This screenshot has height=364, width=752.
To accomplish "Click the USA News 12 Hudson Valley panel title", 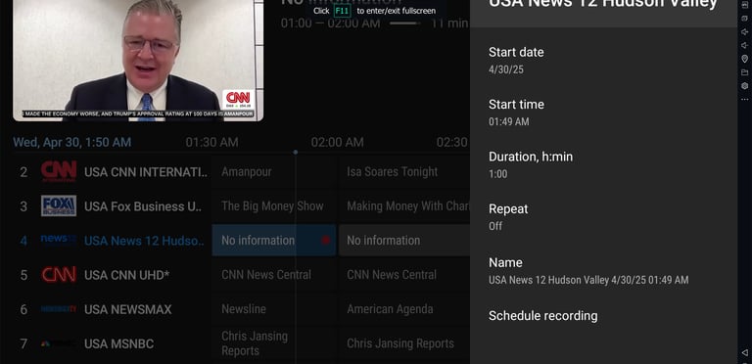I will pyautogui.click(x=603, y=4).
